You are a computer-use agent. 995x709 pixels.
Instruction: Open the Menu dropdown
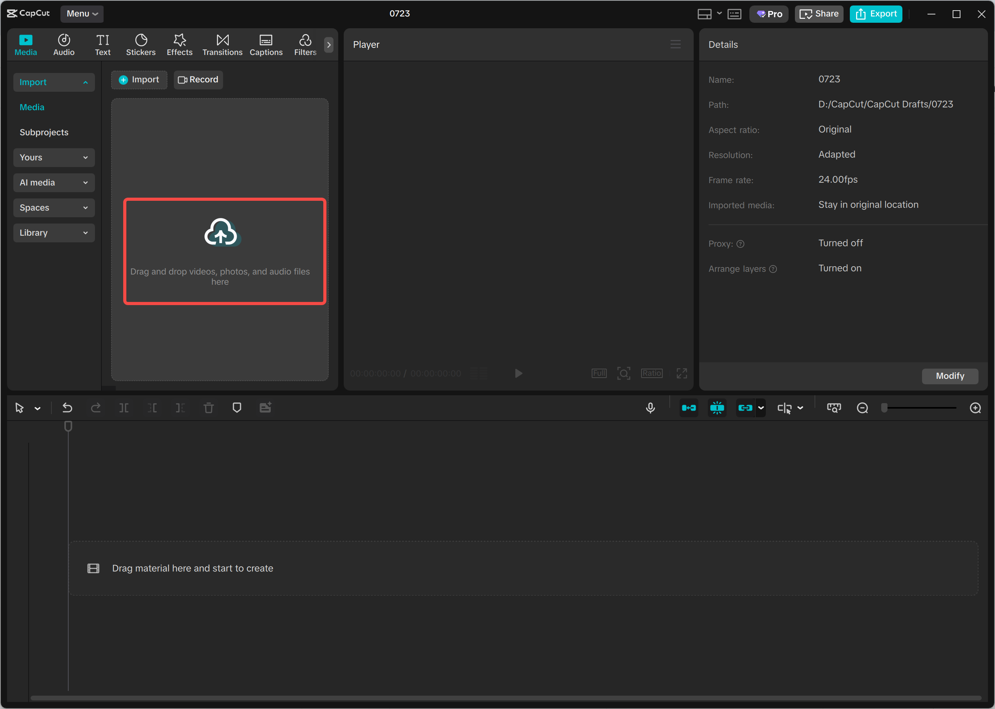[81, 14]
